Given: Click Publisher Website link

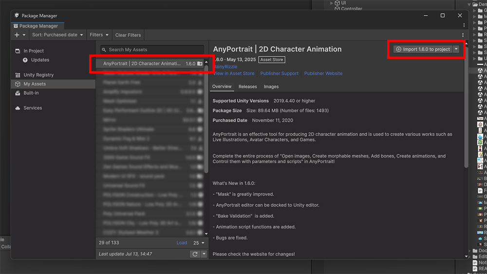Looking at the screenshot, I should pyautogui.click(x=323, y=73).
